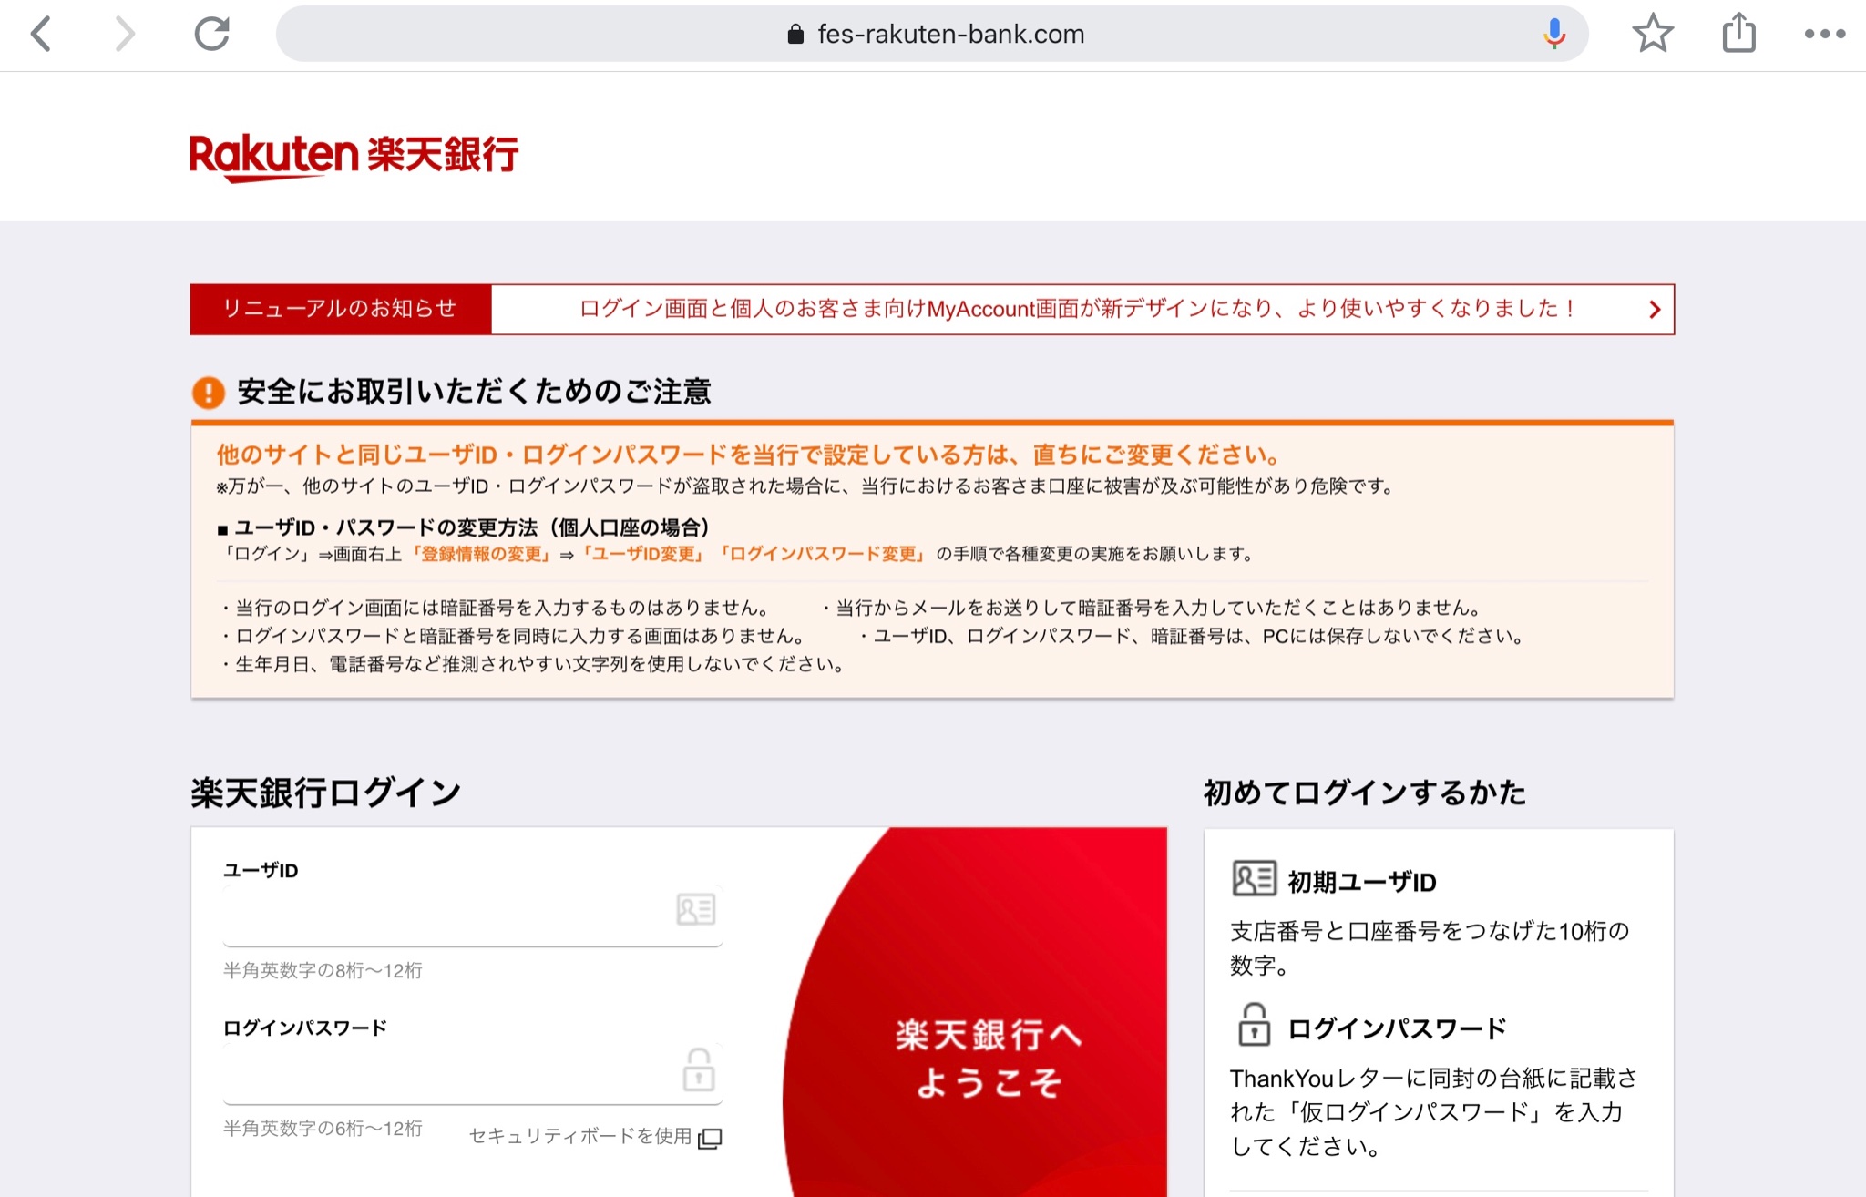
Task: Expand the announcement banner chevron arrow
Action: [x=1655, y=310]
